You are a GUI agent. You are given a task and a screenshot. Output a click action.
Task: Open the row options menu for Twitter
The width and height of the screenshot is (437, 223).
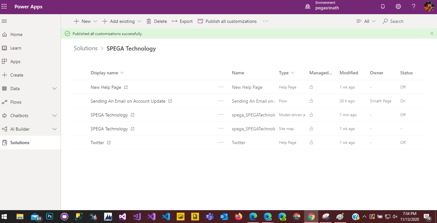pyautogui.click(x=221, y=142)
